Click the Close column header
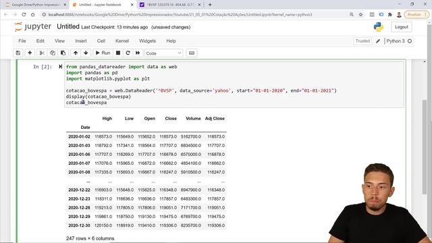Viewport: 432px width, 243px height. 171,119
